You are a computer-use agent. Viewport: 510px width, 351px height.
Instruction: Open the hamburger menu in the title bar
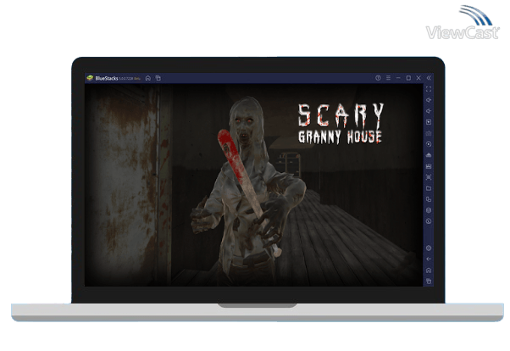[x=388, y=78]
